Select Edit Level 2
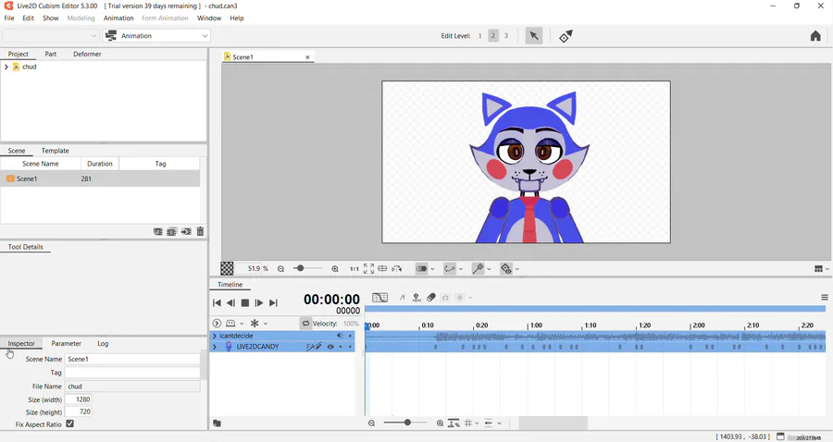This screenshot has height=442, width=833. [493, 35]
